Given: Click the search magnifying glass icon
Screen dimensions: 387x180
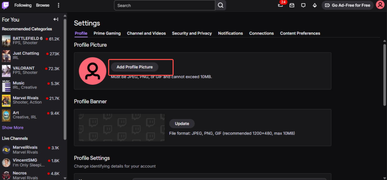Looking at the screenshot, I should coord(220,5).
